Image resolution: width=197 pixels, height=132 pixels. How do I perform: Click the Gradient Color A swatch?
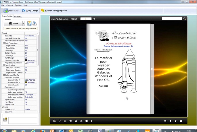pyautogui.click(x=26, y=80)
